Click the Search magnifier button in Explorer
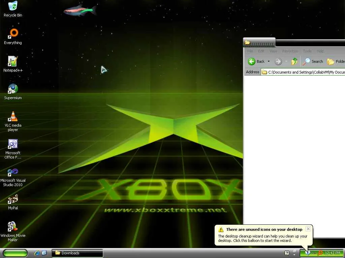 coord(313,61)
